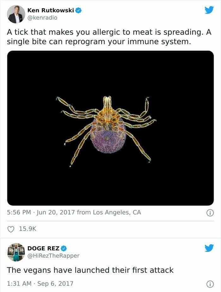This screenshot has width=221, height=292.
Task: Open the info icon on DOGE REZ tweet
Action: [x=210, y=284]
